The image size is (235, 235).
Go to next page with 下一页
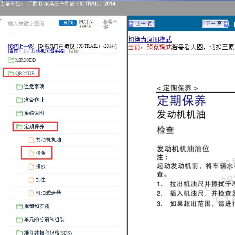[215, 23]
